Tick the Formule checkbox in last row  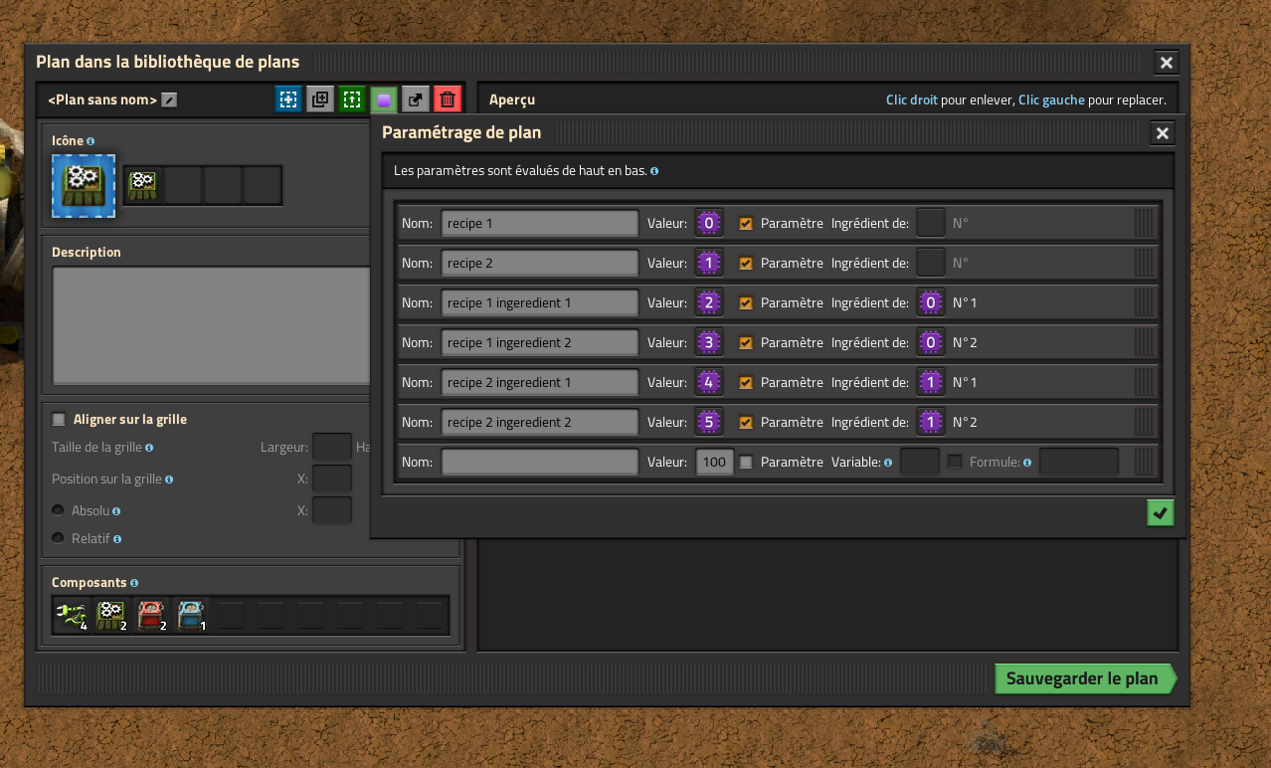click(x=955, y=462)
